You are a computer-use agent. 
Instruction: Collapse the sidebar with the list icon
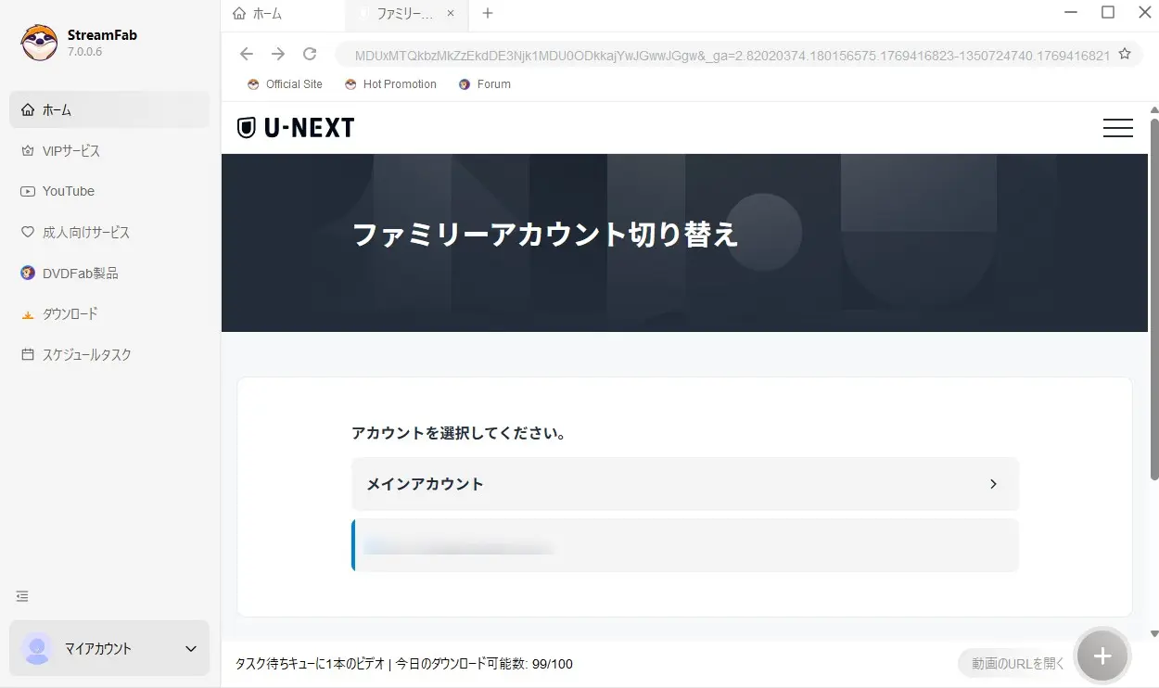tap(22, 596)
